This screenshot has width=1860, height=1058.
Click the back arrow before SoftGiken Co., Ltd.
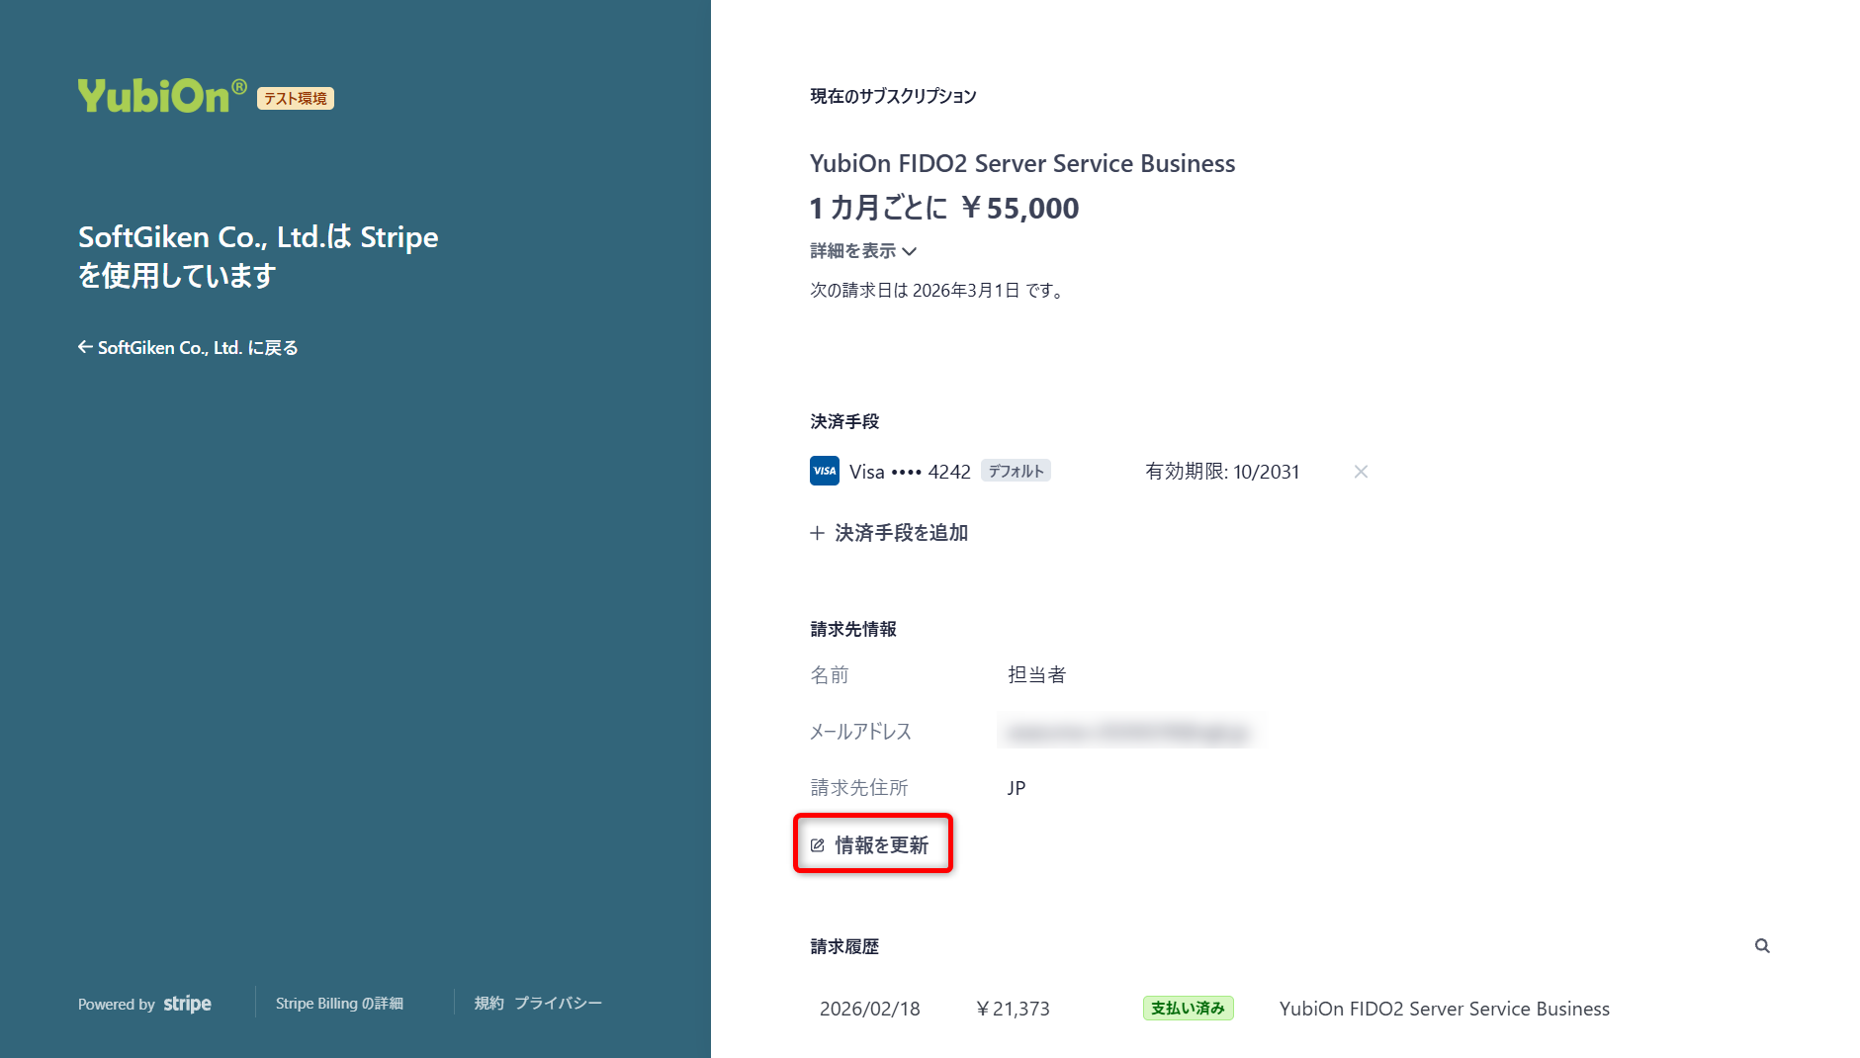point(85,346)
